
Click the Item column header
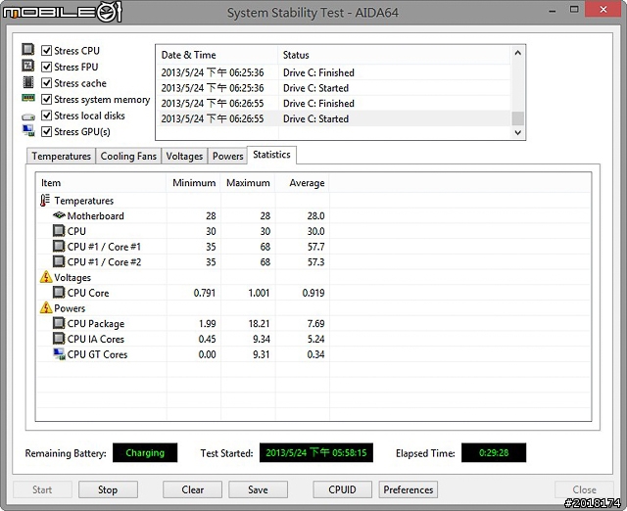[102, 183]
